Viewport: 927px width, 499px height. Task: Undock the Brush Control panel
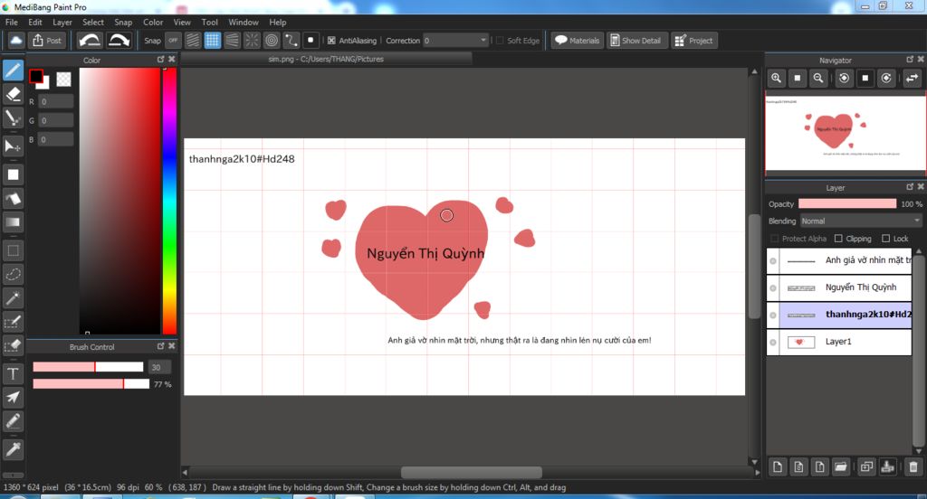(x=161, y=346)
